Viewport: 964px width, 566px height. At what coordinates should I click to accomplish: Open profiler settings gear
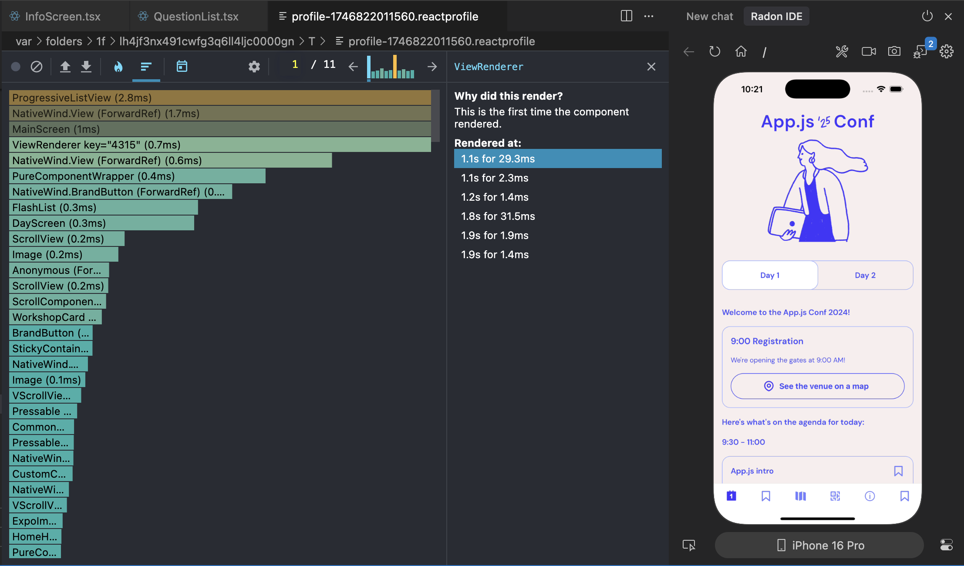point(254,67)
